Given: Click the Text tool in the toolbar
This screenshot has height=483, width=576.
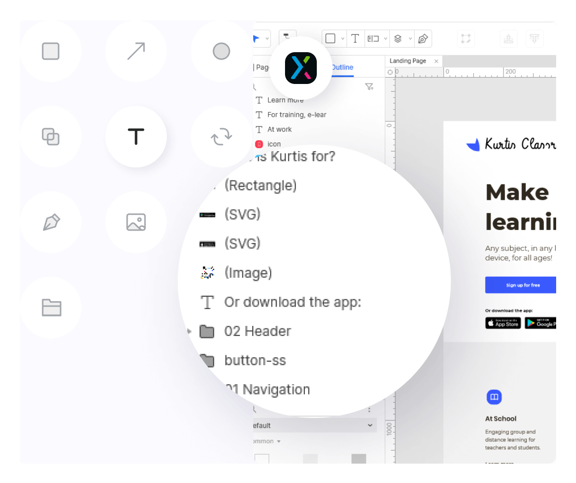Looking at the screenshot, I should coord(355,39).
